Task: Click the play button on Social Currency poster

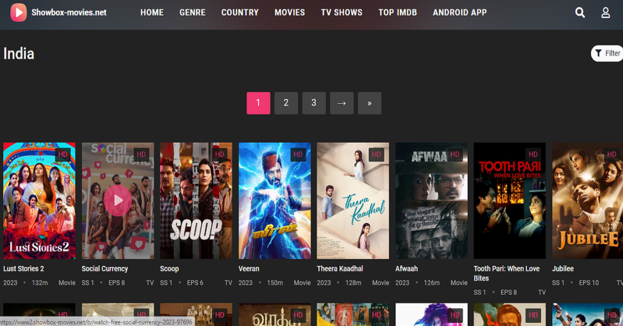Action: pos(117,200)
